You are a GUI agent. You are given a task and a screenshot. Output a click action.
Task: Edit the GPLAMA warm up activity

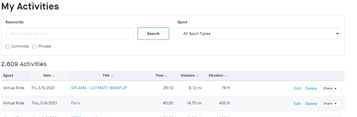pyautogui.click(x=297, y=89)
